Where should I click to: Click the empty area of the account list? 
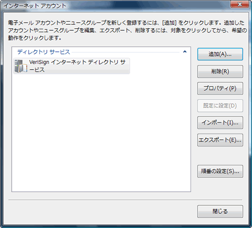click(101, 133)
